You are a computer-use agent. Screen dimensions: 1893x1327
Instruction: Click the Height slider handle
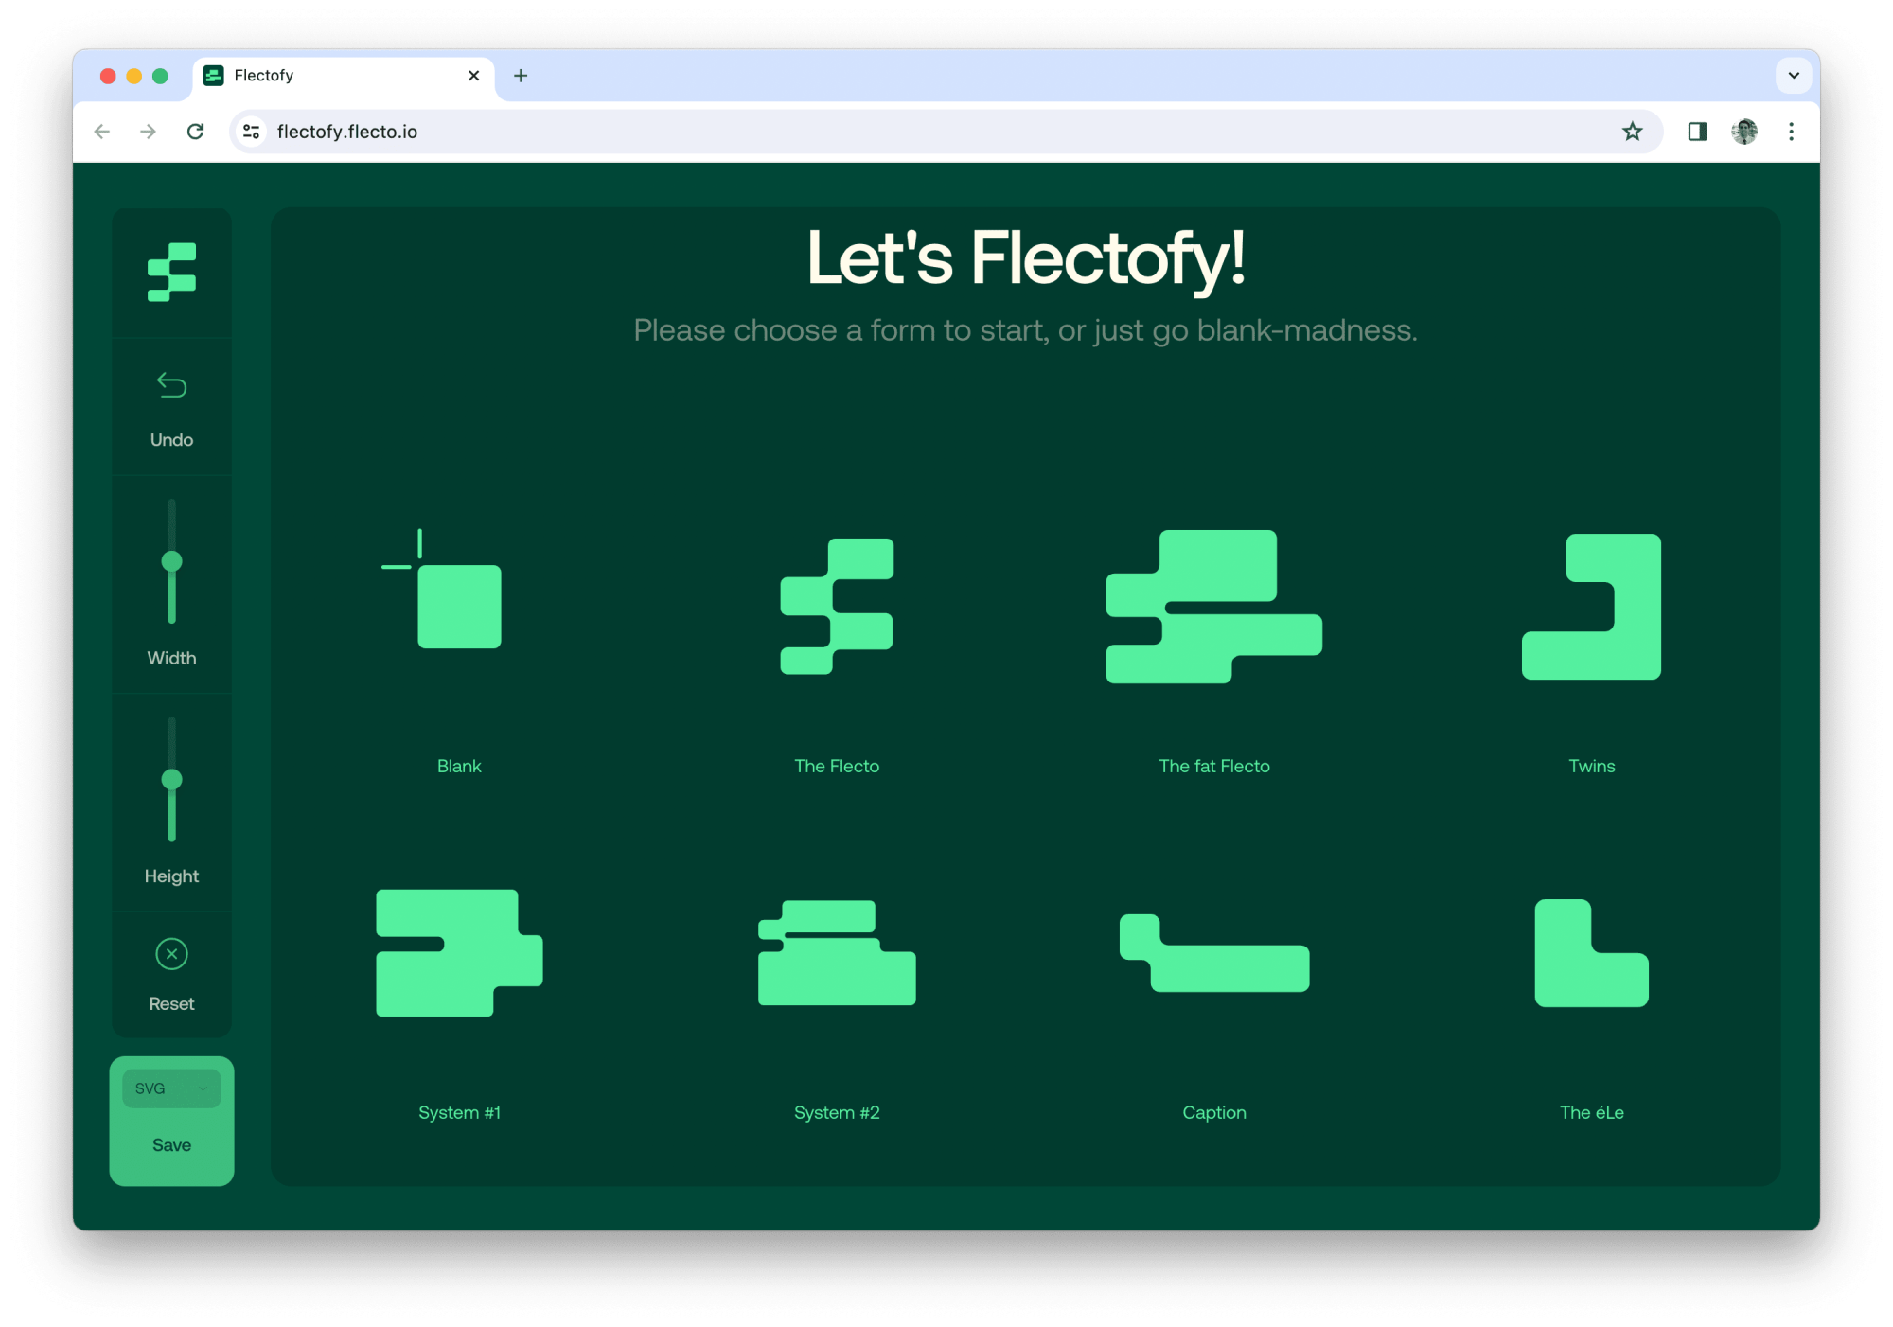click(x=171, y=780)
